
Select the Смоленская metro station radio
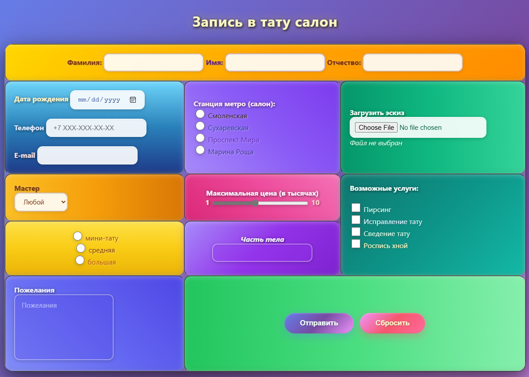pyautogui.click(x=200, y=114)
